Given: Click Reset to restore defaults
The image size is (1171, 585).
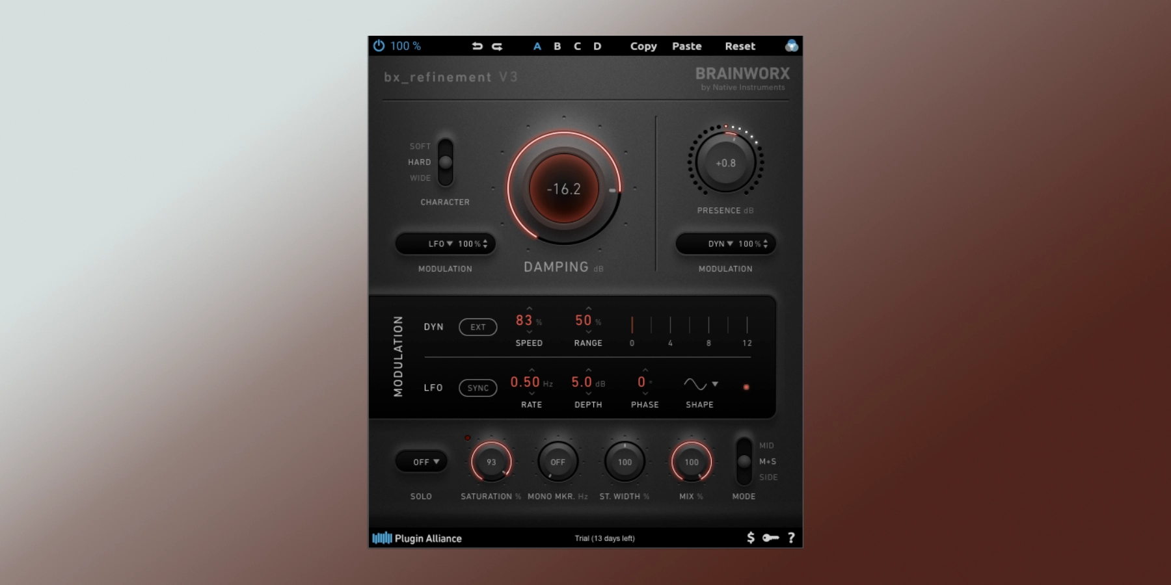Looking at the screenshot, I should (x=740, y=46).
